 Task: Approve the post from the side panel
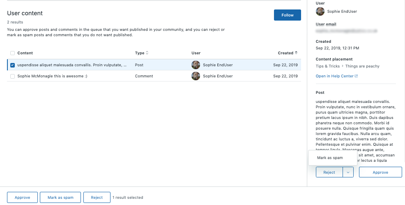(x=380, y=172)
